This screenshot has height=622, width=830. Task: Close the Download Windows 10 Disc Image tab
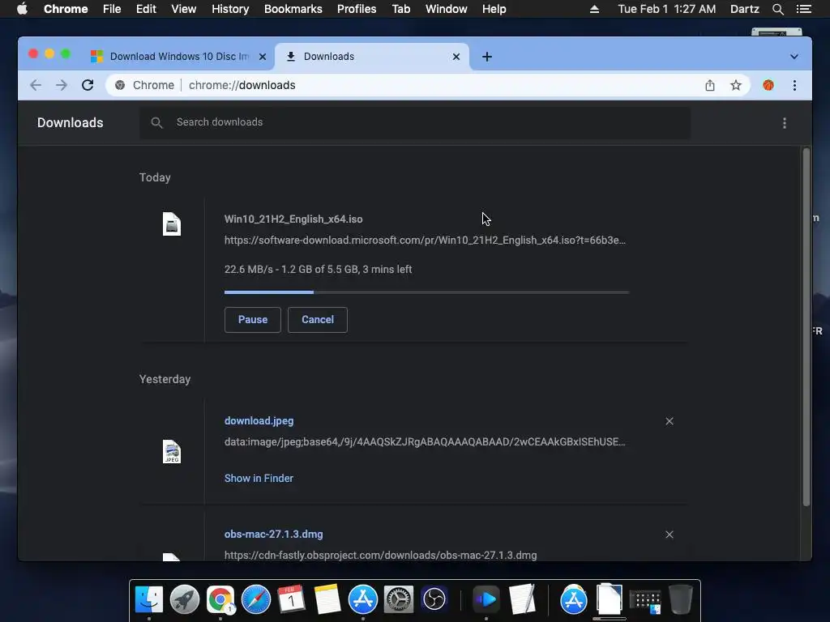pos(263,57)
